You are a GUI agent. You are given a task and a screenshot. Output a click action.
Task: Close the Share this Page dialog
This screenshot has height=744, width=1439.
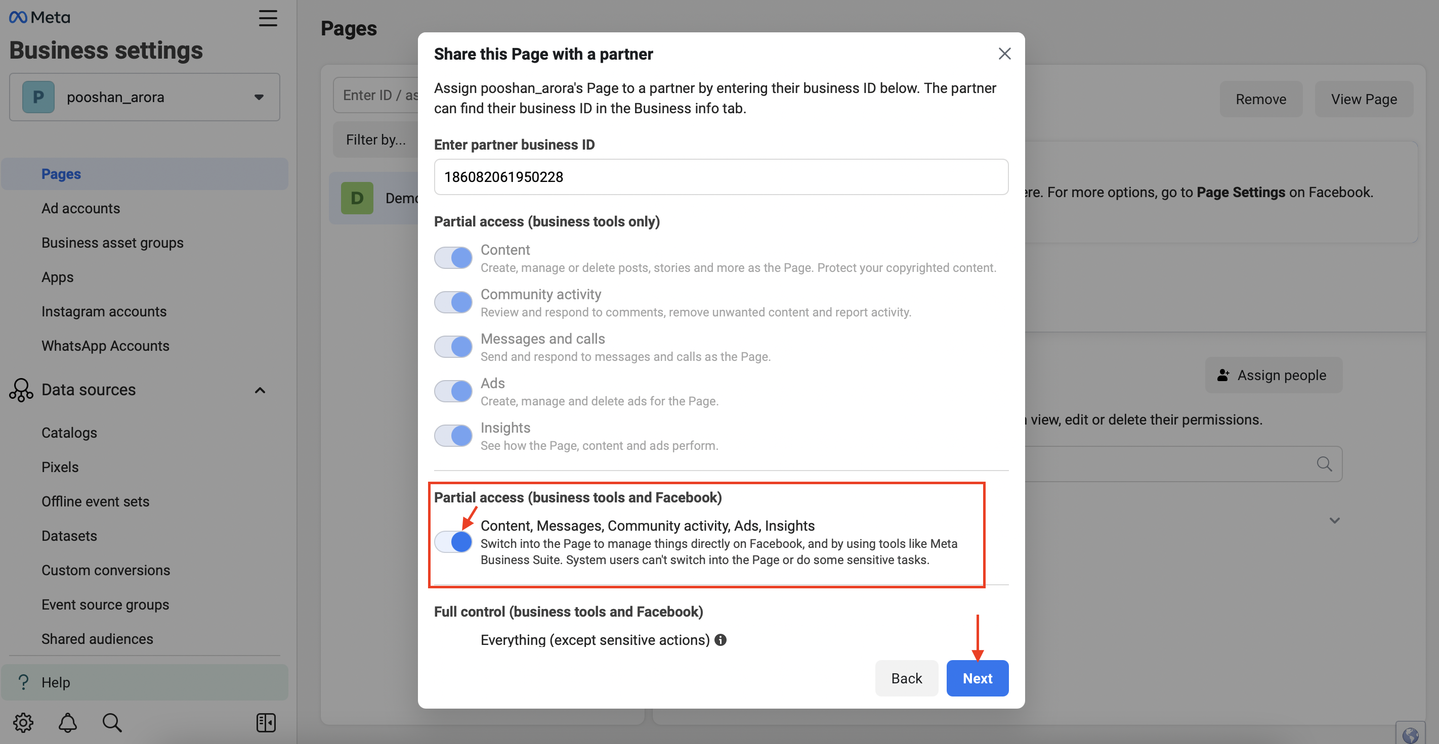(x=1004, y=54)
